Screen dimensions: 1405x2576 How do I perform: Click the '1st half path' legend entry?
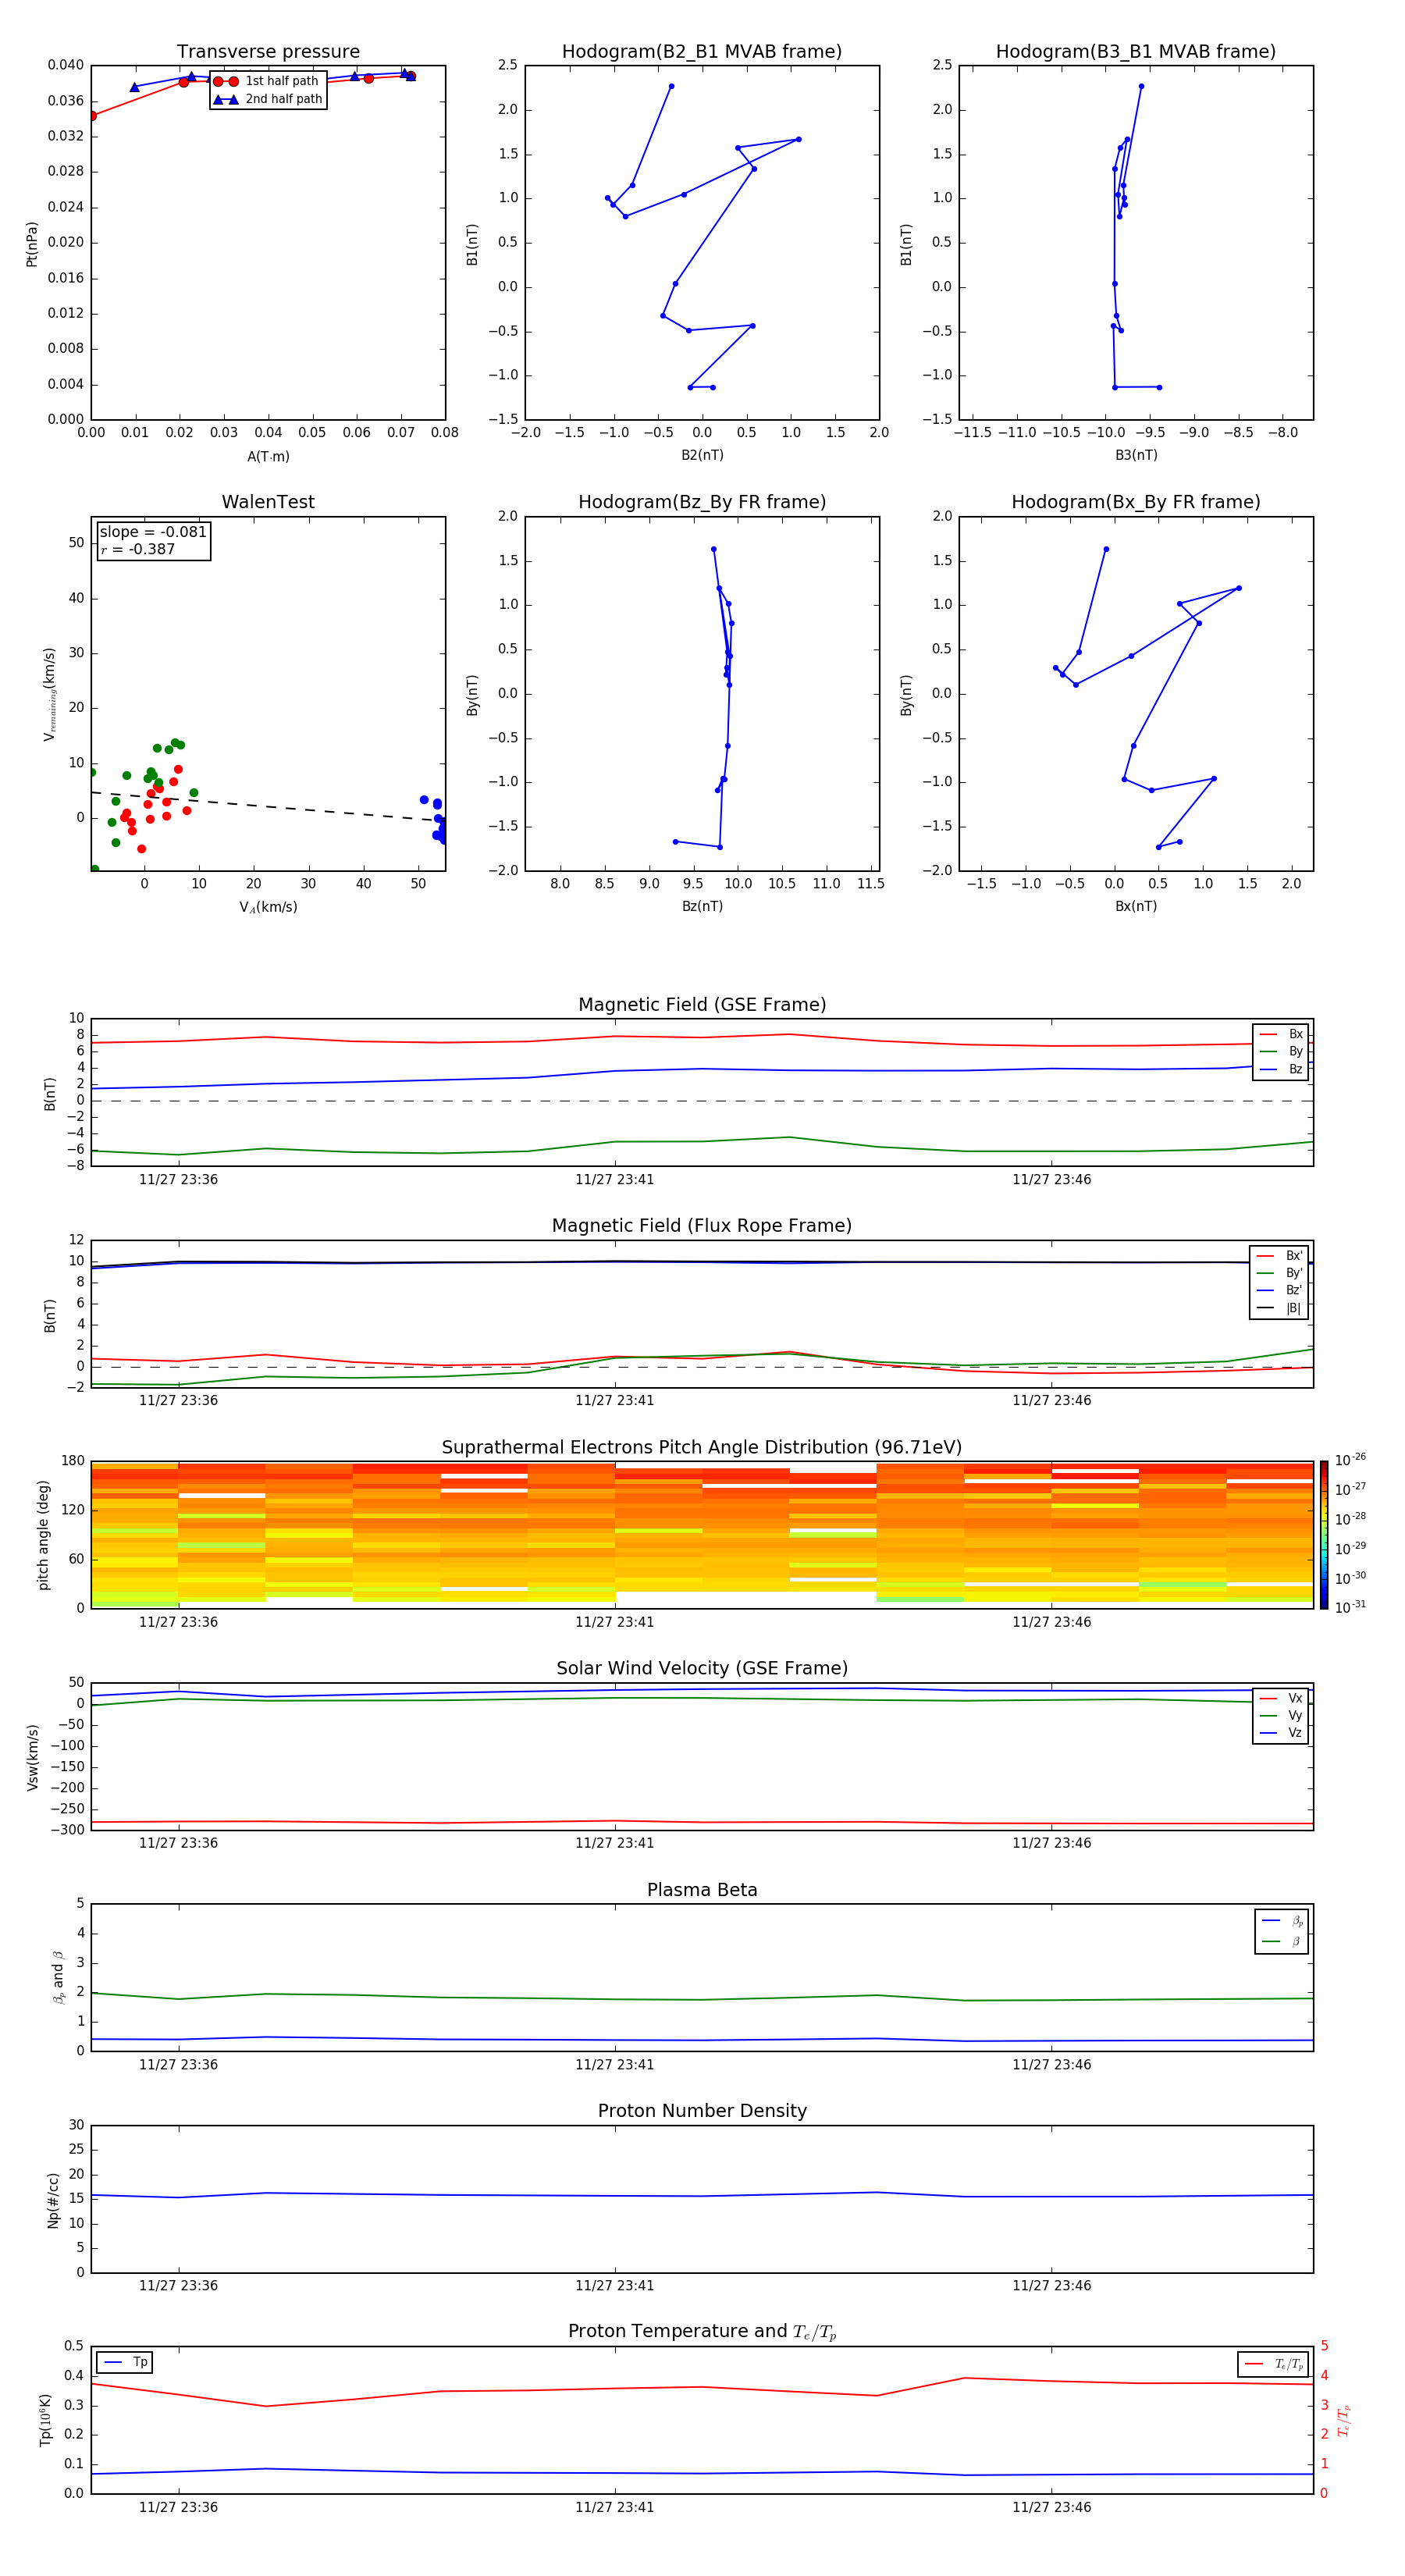pos(267,81)
